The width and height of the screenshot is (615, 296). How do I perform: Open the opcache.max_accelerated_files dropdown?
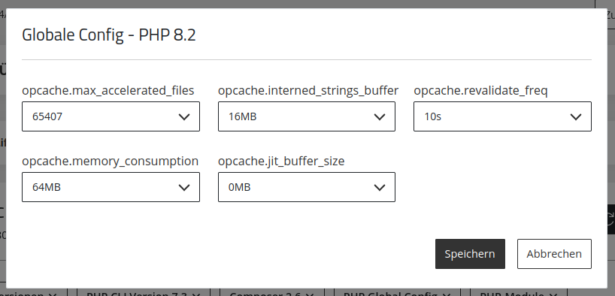click(x=111, y=116)
